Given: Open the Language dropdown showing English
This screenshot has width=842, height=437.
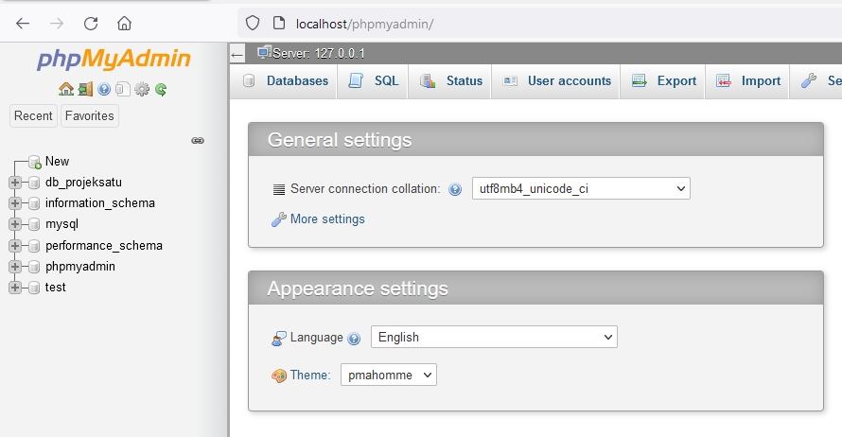Looking at the screenshot, I should click(494, 337).
